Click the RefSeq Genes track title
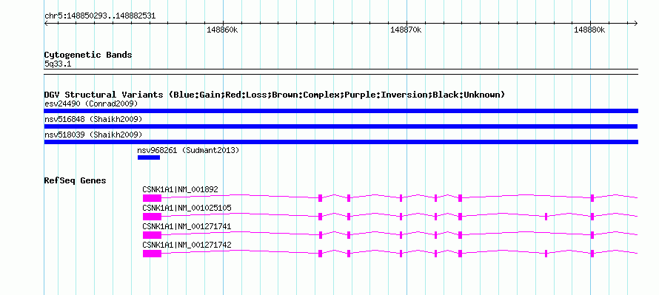This screenshot has width=659, height=295. tap(76, 181)
